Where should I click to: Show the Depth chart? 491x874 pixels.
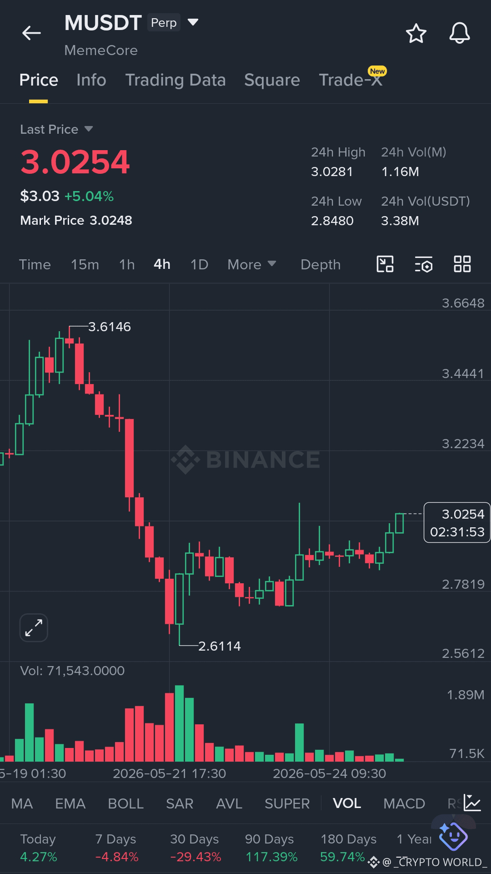click(321, 264)
